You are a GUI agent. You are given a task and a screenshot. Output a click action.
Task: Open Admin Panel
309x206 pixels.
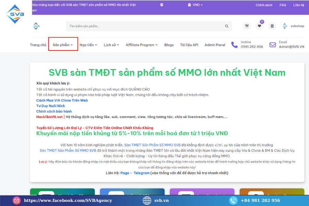[x=215, y=45]
